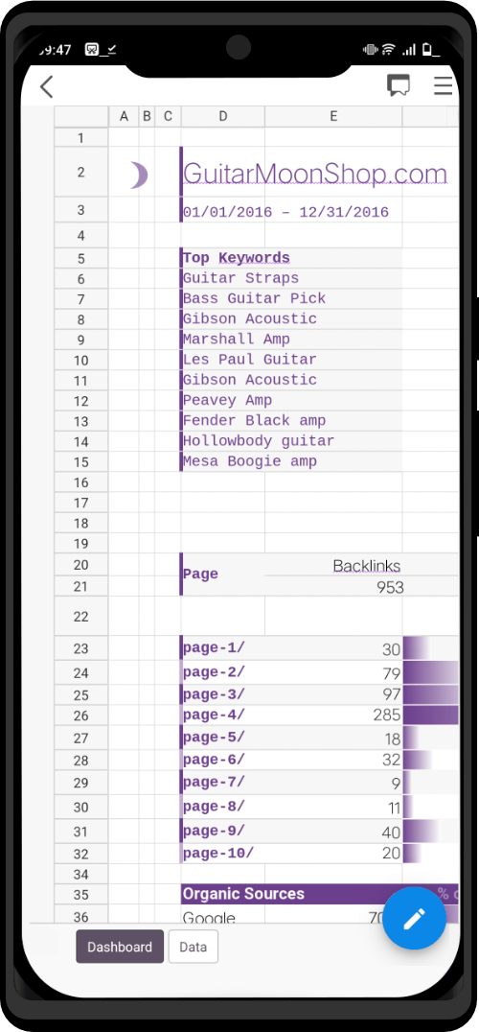The width and height of the screenshot is (479, 1032).
Task: Click the purple data bar for page-2/
Action: (430, 672)
